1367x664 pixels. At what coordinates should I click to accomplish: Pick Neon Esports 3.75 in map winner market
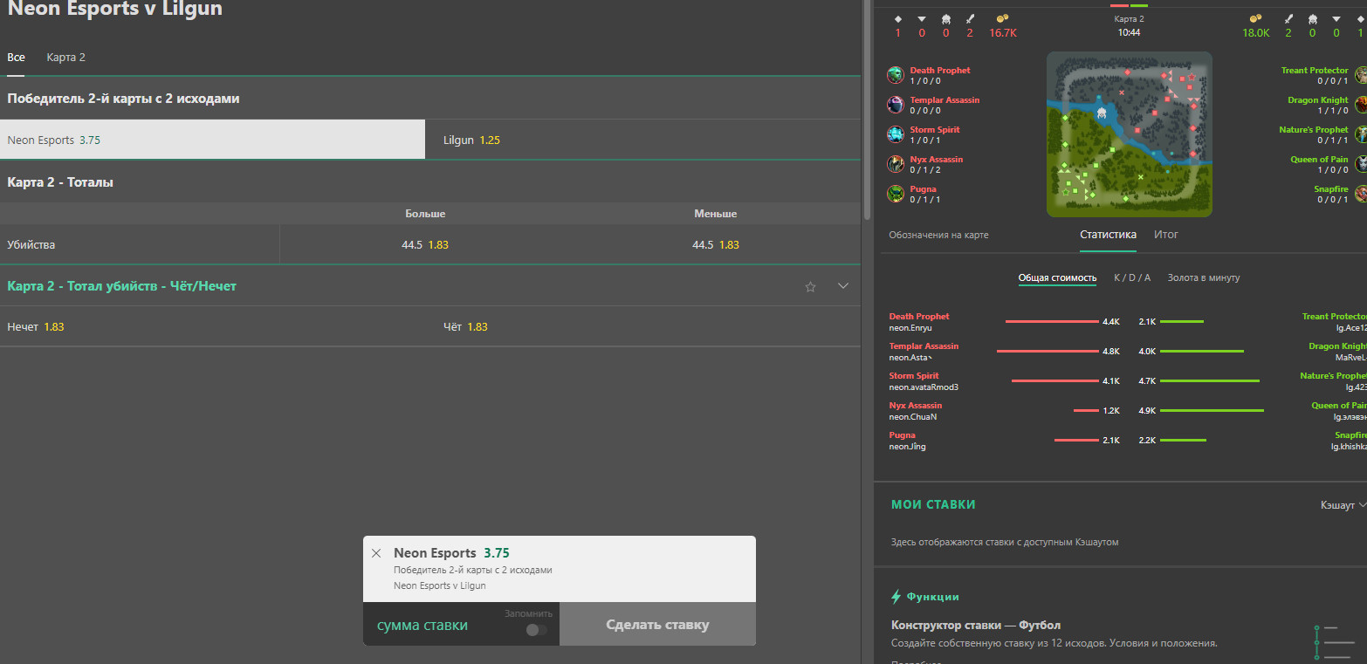[212, 140]
